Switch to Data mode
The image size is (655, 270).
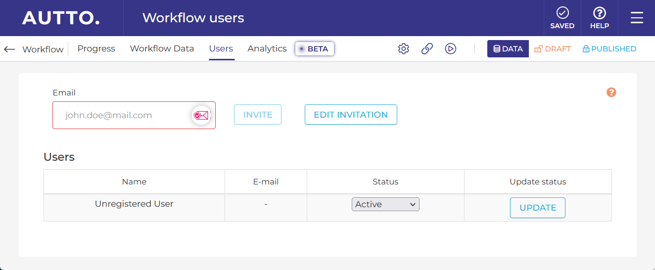(x=508, y=48)
